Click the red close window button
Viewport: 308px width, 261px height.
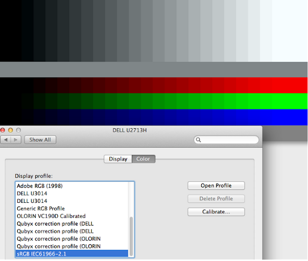pos(3,130)
